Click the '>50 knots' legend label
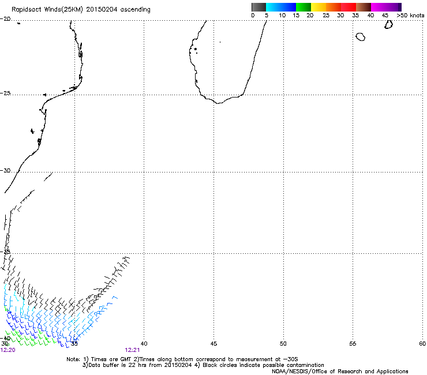Image resolution: width=427 pixels, height=375 pixels. 410,16
